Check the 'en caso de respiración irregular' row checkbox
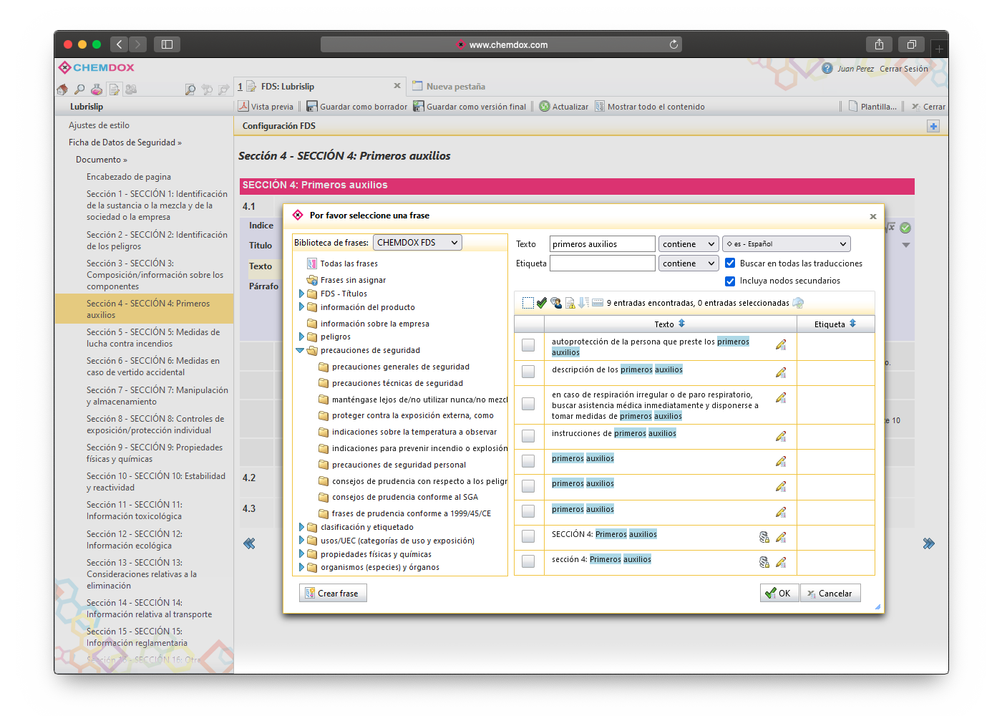This screenshot has width=1002, height=716. coord(528,404)
